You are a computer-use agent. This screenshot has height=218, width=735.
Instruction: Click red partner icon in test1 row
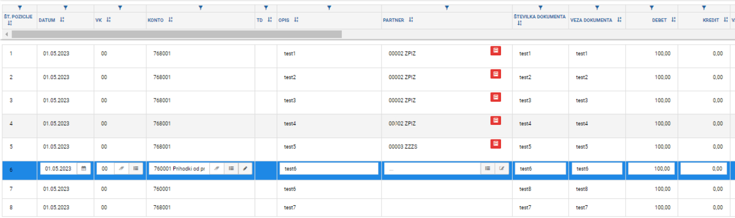[x=496, y=51]
